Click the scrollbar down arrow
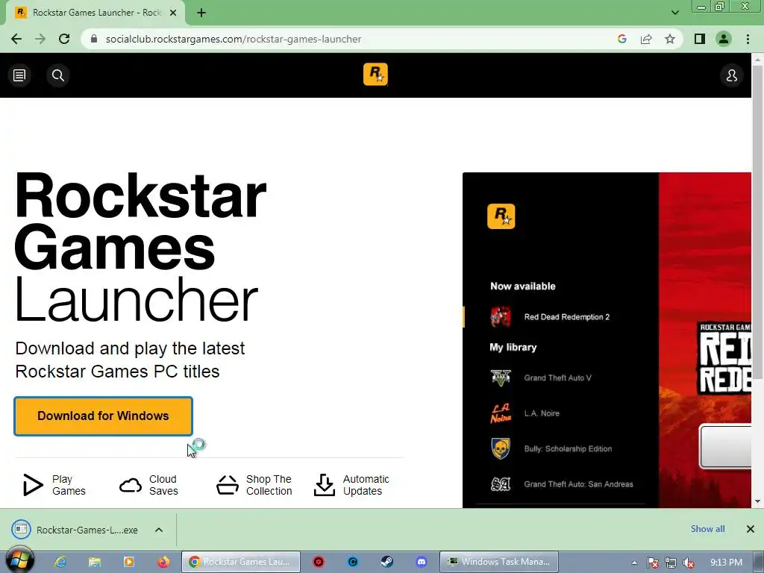The height and width of the screenshot is (573, 764). click(757, 501)
